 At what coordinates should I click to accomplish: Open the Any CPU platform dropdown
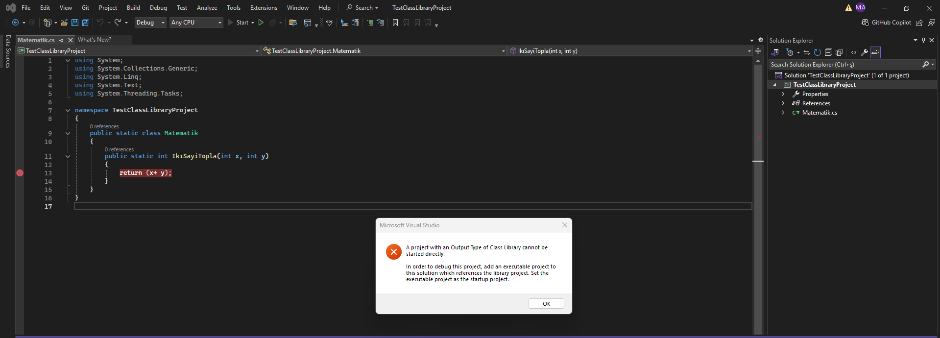coord(196,23)
